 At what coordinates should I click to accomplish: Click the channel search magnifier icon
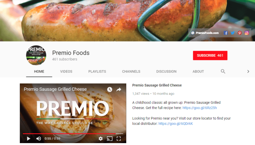(x=223, y=71)
